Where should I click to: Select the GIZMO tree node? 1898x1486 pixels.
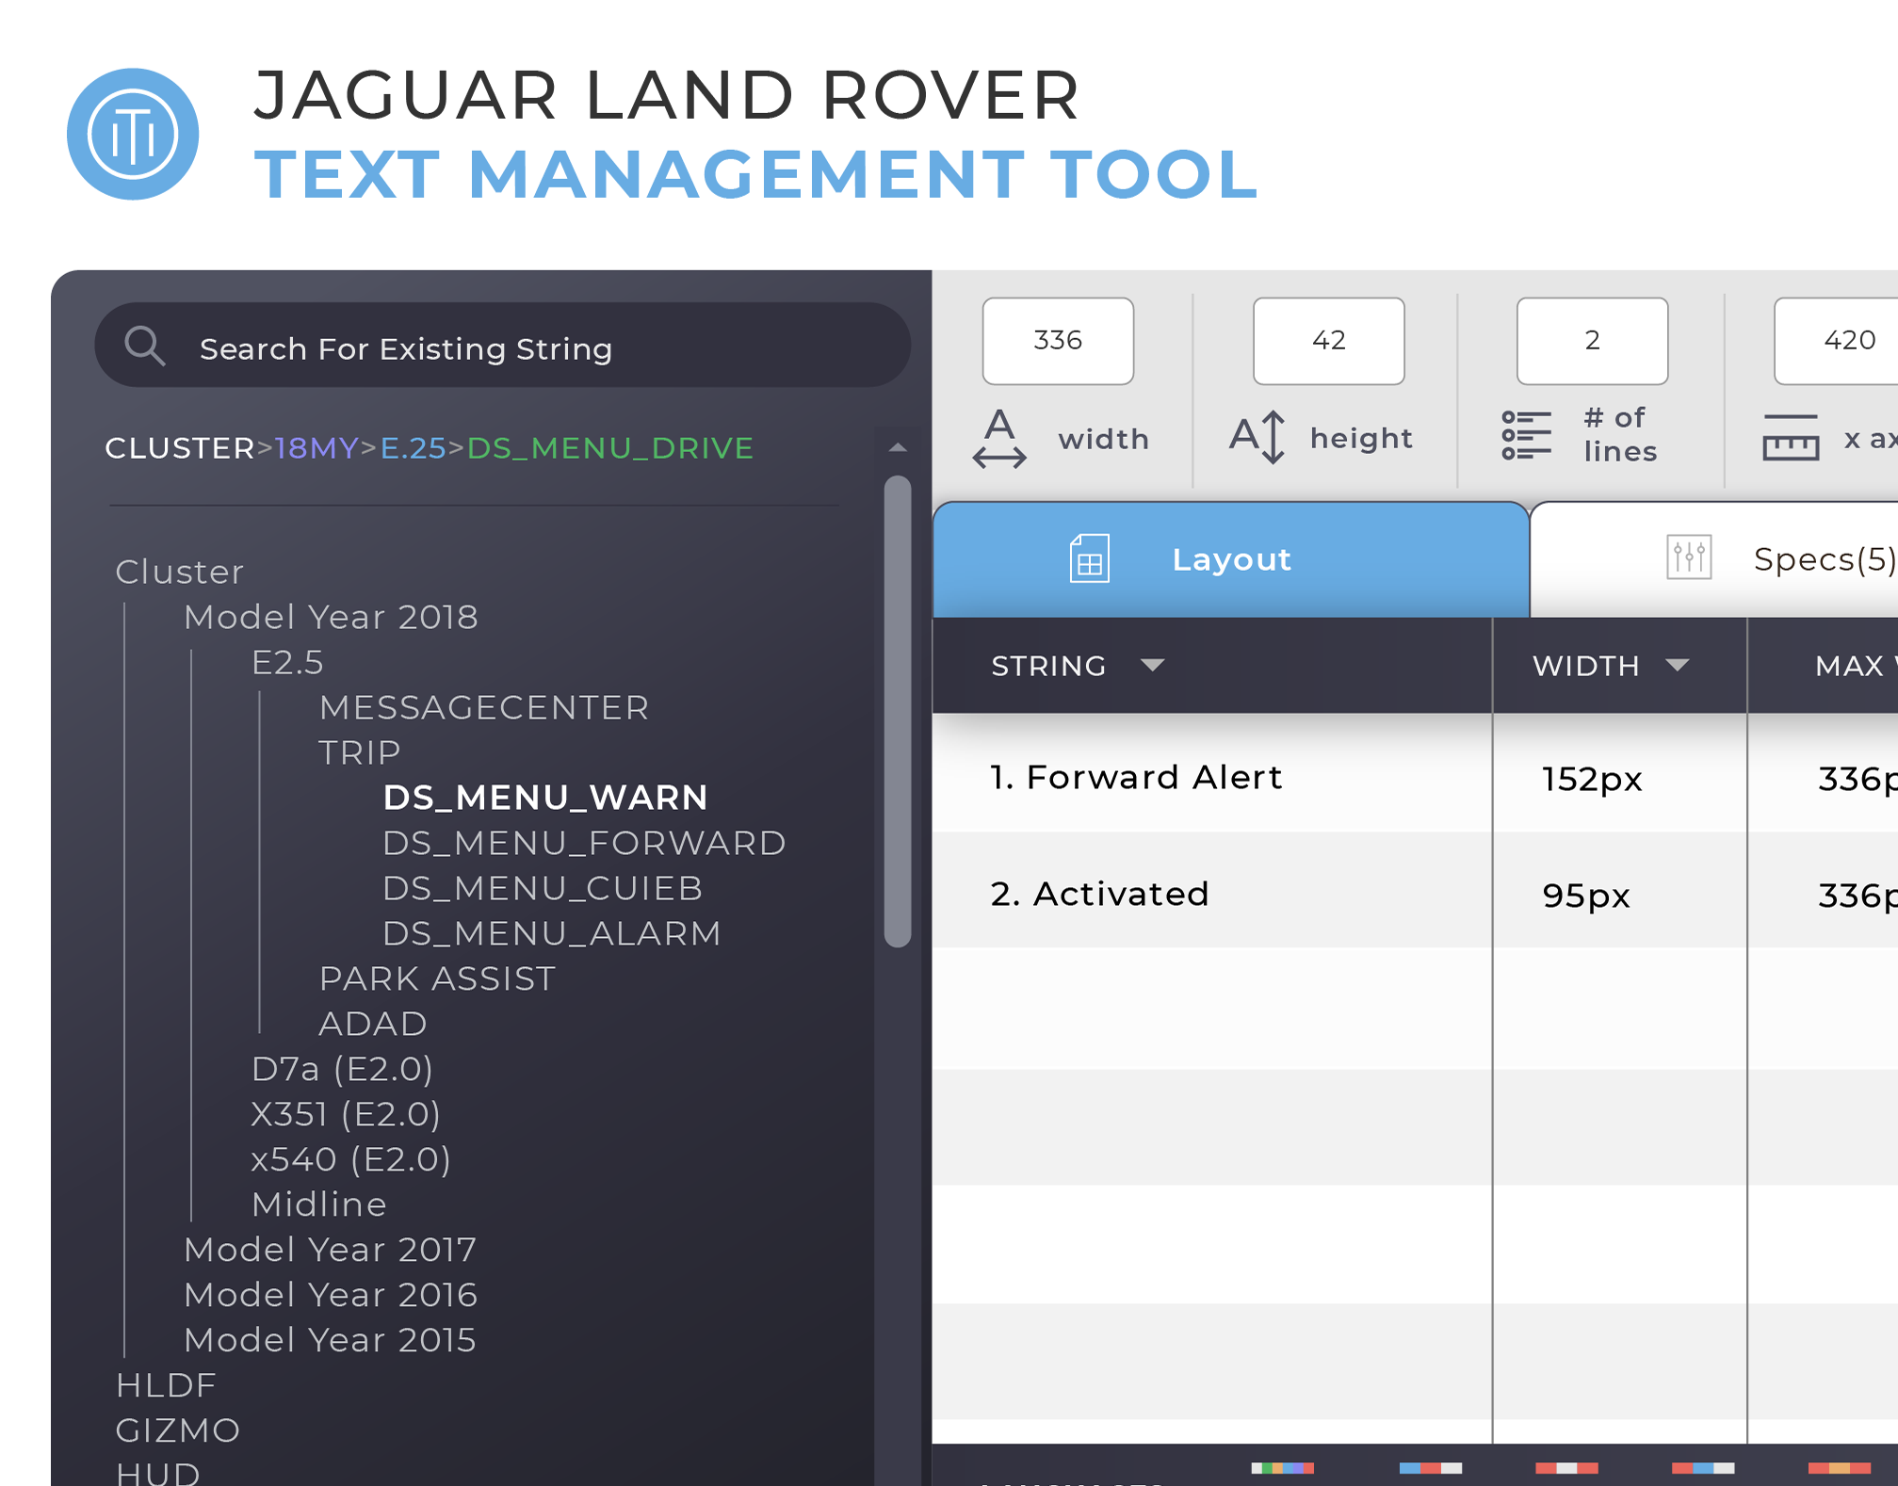(x=178, y=1430)
